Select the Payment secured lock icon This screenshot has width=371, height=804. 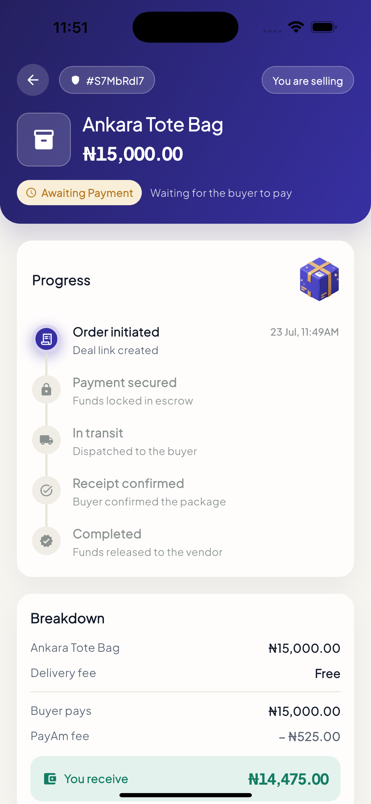[x=47, y=390]
